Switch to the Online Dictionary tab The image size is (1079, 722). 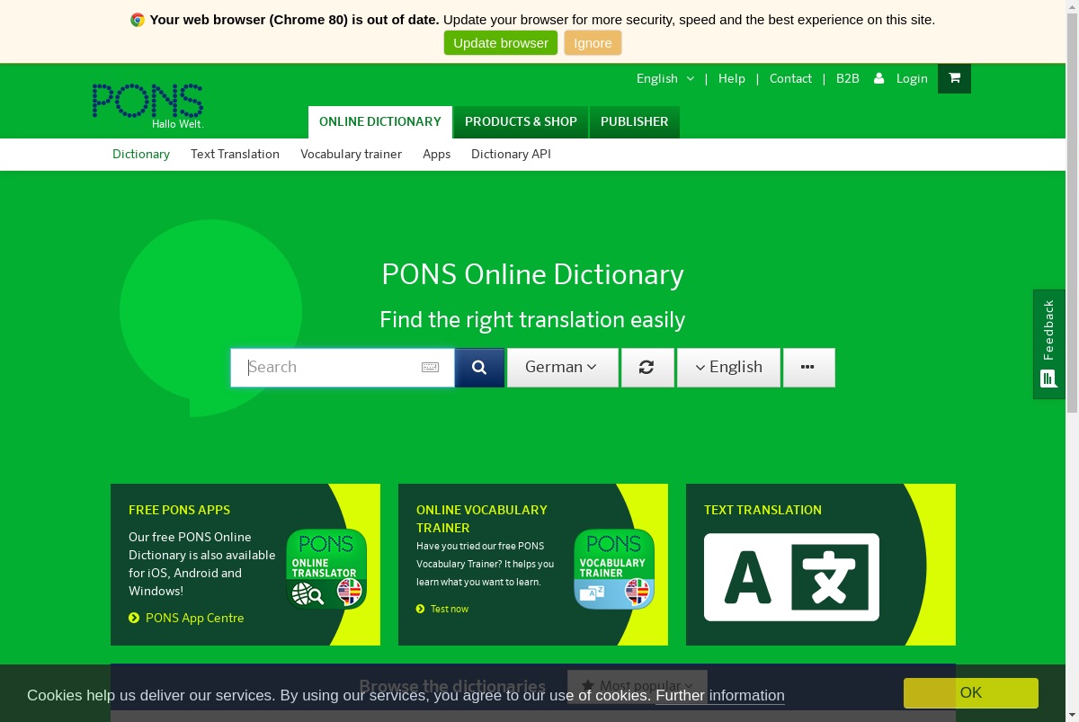pos(379,122)
